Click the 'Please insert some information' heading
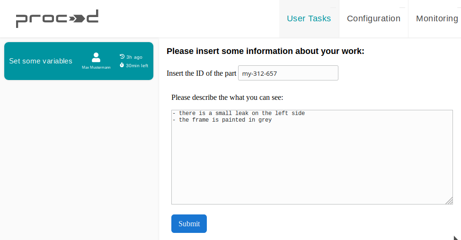 pyautogui.click(x=265, y=51)
